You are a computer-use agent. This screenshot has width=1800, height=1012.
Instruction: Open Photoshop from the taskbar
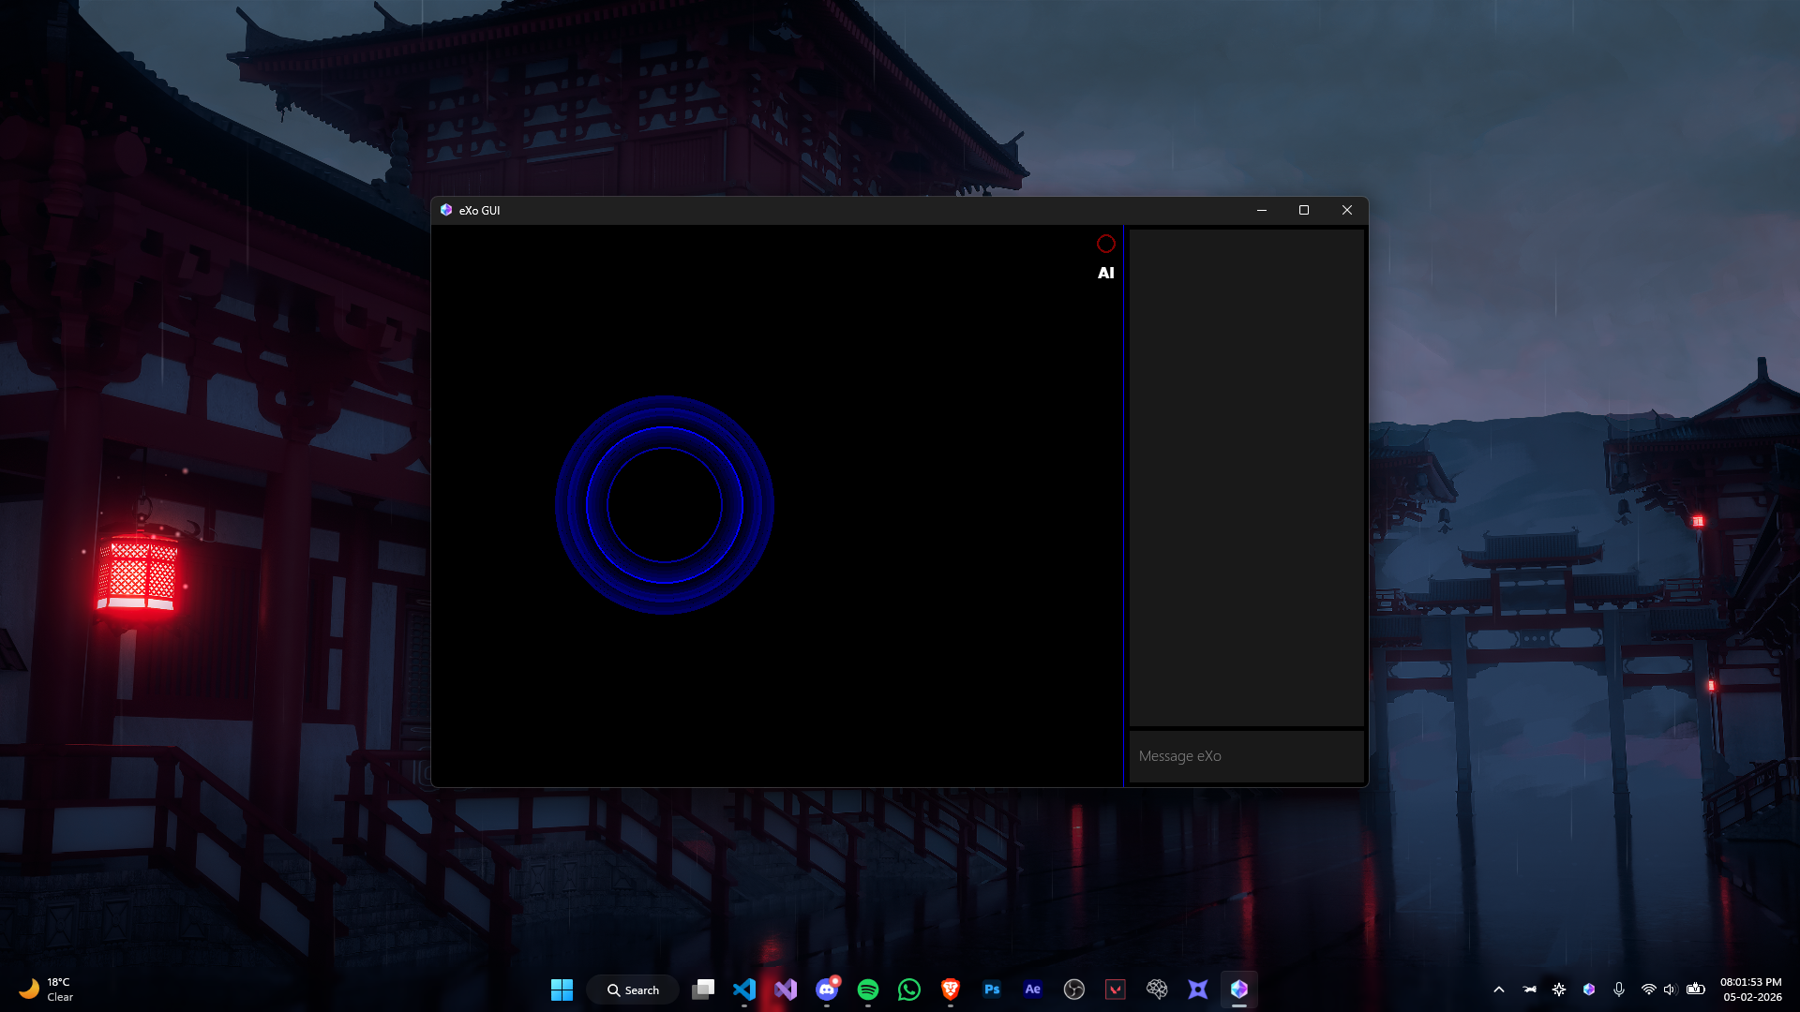(x=992, y=990)
